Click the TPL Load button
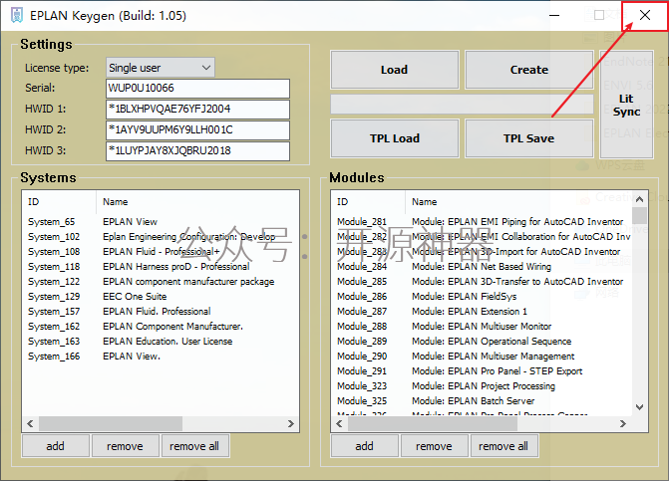The width and height of the screenshot is (669, 481). tap(394, 138)
